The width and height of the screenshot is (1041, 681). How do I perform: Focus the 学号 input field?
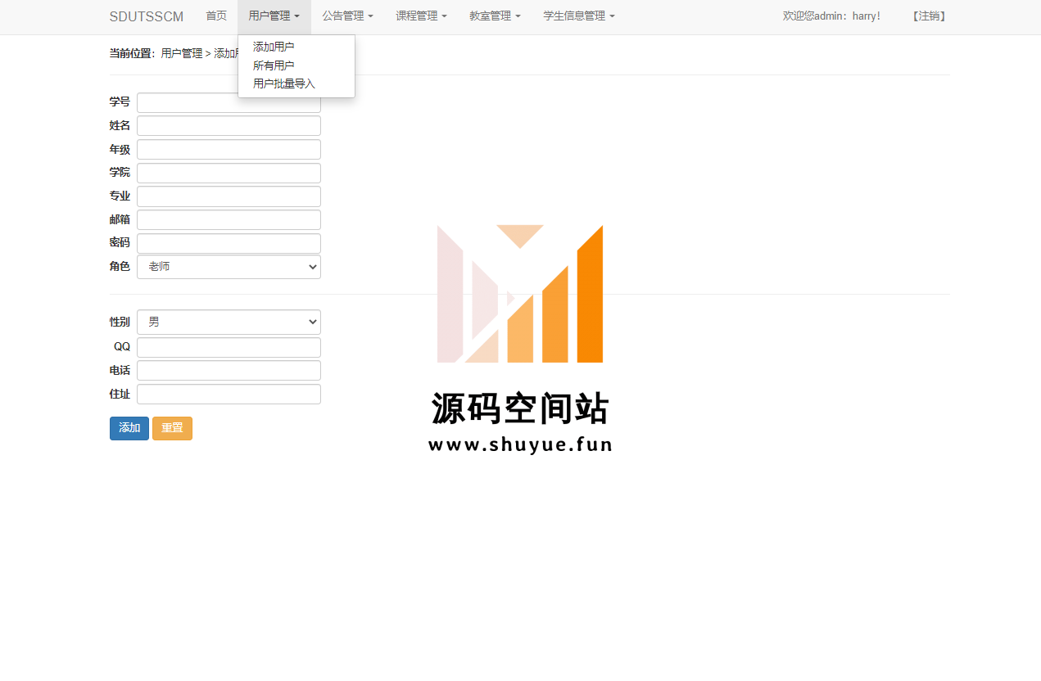click(229, 102)
